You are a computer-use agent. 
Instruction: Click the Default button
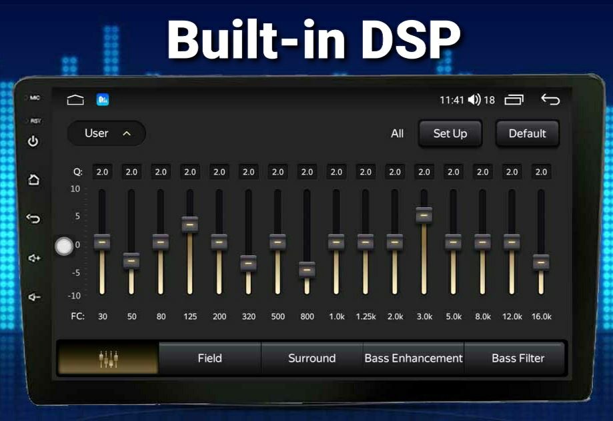click(528, 134)
